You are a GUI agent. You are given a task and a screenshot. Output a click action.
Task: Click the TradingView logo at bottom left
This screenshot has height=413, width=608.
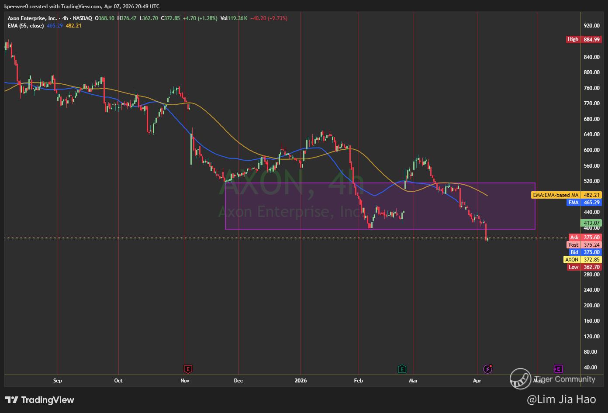[x=40, y=400]
